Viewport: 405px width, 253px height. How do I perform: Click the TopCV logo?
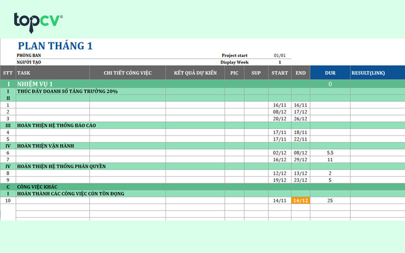(x=38, y=23)
